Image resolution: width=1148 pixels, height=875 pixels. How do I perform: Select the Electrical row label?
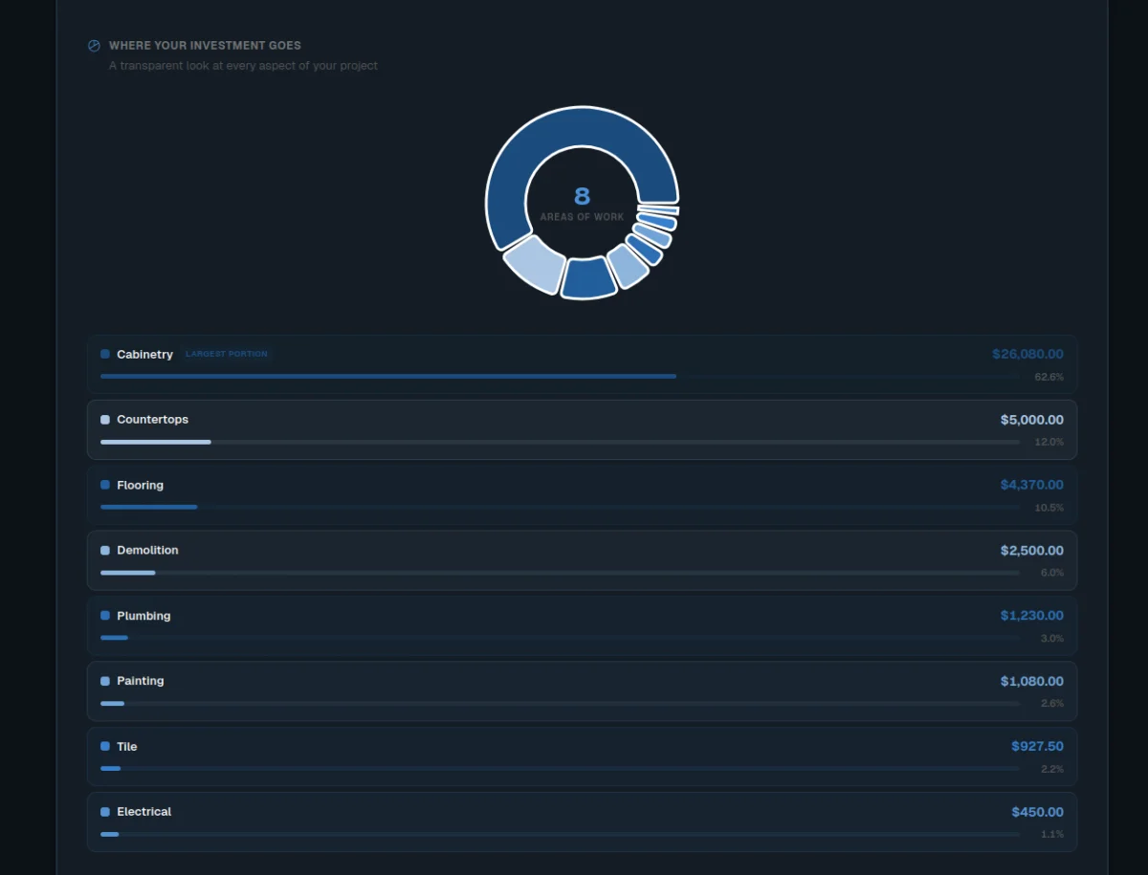[143, 812]
